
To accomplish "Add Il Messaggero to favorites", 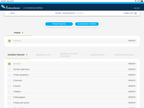I will pyautogui.click(x=9, y=97).
